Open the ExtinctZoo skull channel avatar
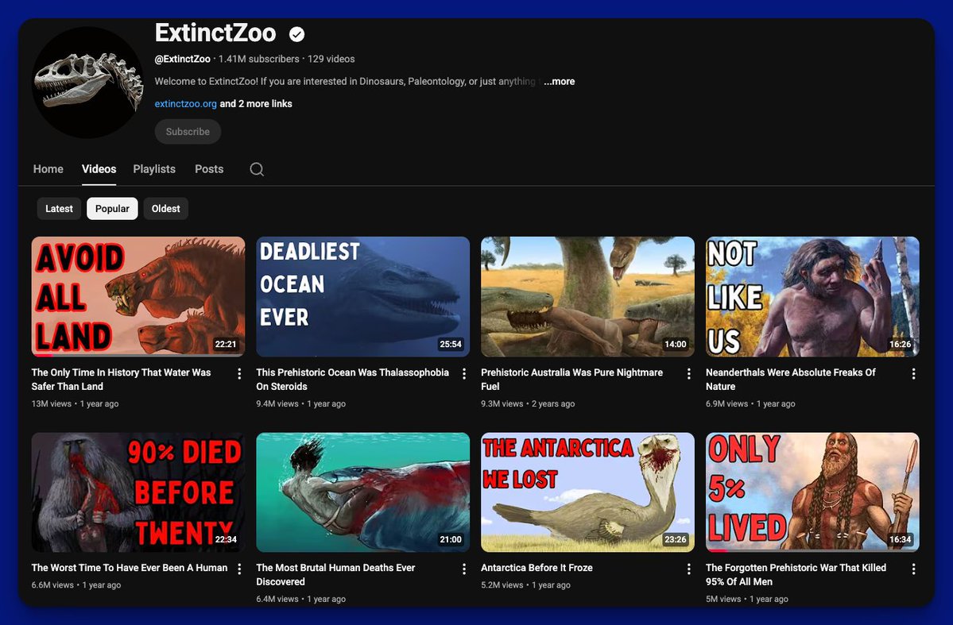Screen dimensions: 953x625 (88, 82)
